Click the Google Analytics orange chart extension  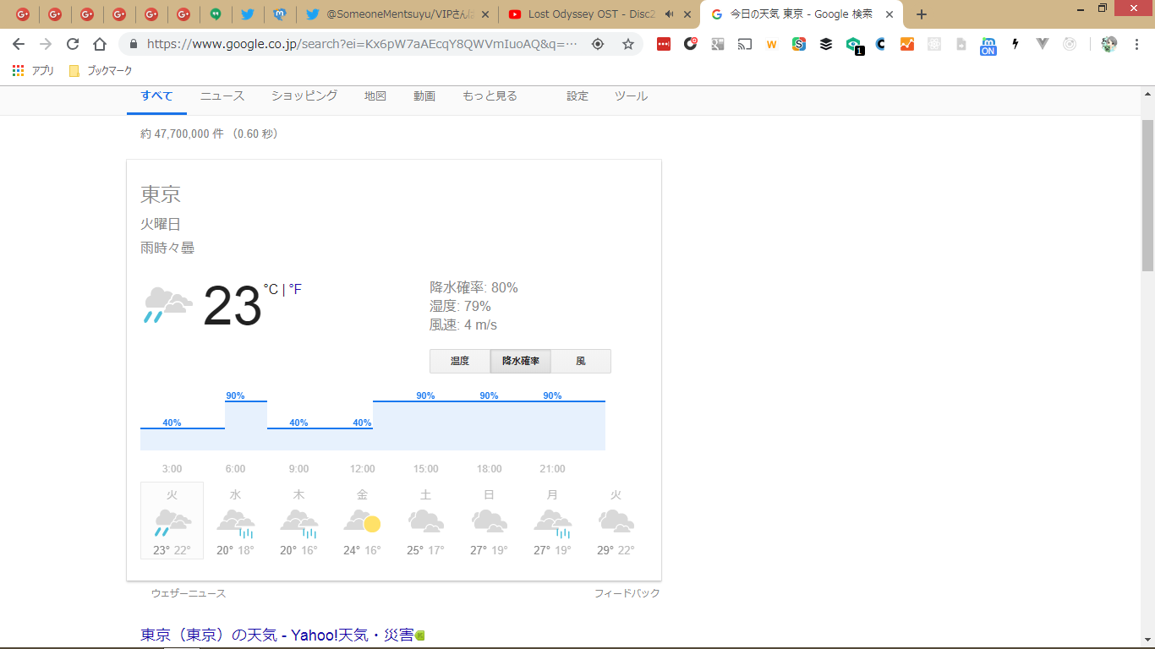[x=907, y=44]
